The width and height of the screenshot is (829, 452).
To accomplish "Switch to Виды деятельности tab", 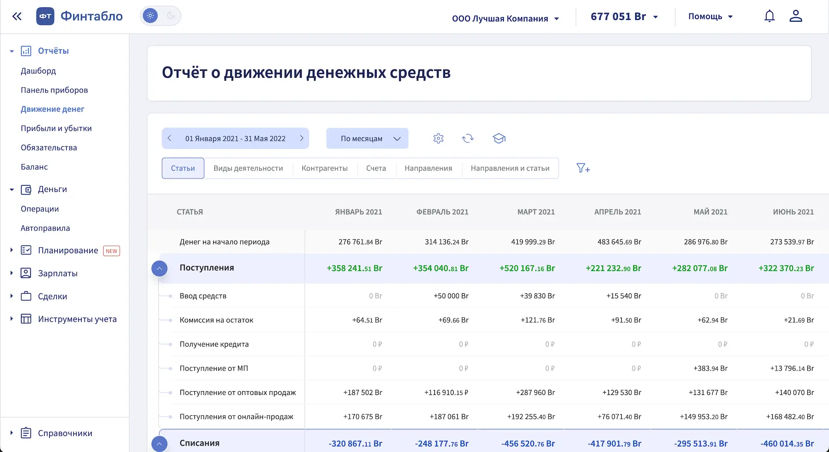I will point(248,168).
